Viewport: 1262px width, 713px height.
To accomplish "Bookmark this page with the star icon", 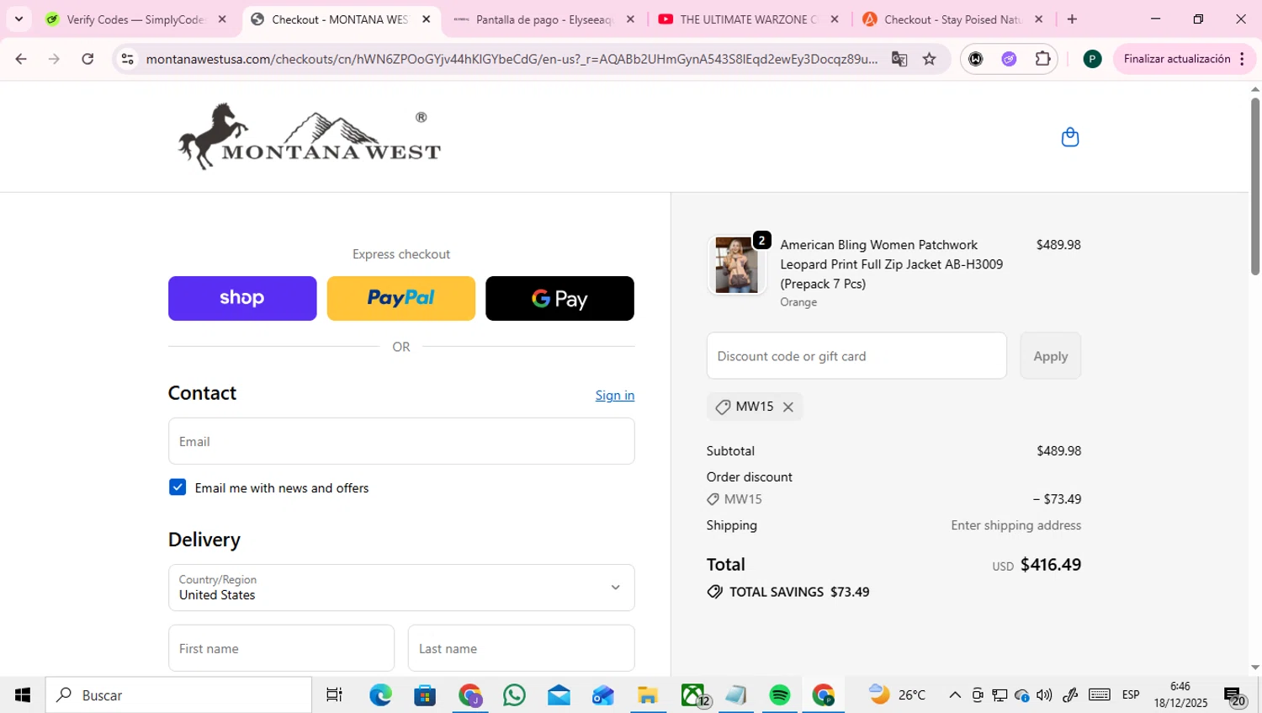I will coord(930,59).
